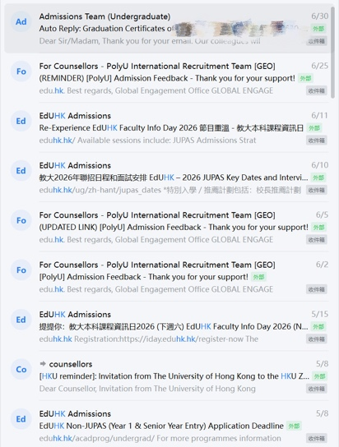The image size is (339, 447).
Task: Click the green 外部 tag on the 5/15 Info Day email
Action: point(318,326)
